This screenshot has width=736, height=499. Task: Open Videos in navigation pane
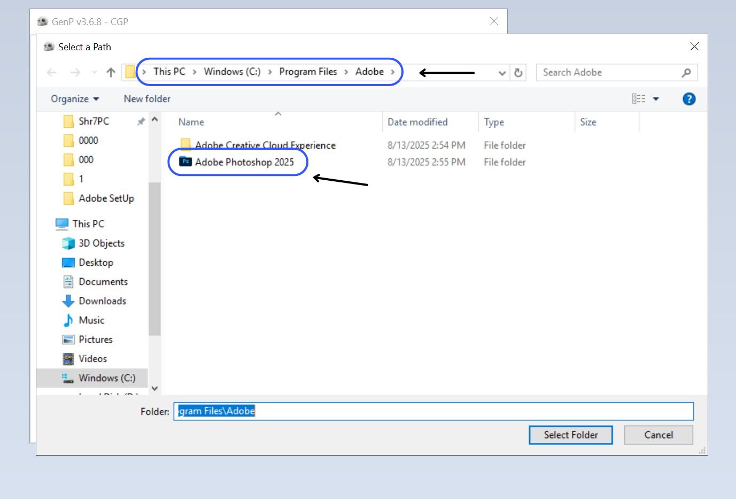(92, 359)
